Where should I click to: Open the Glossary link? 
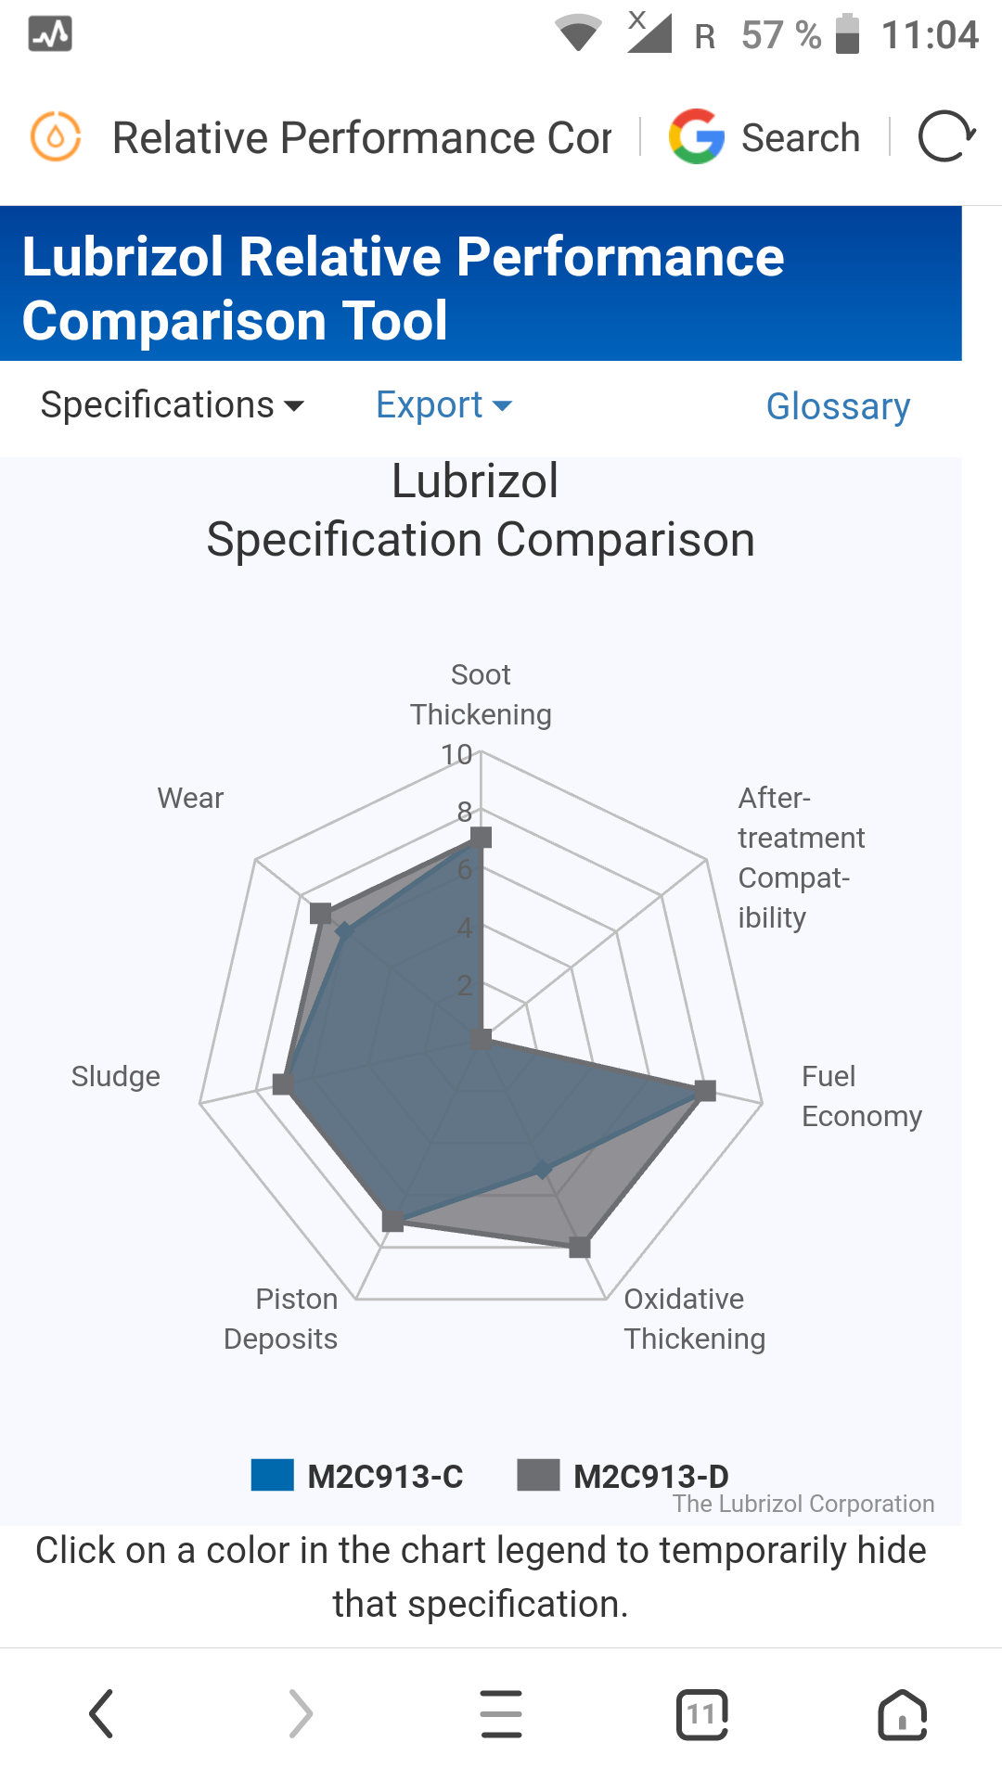838,406
